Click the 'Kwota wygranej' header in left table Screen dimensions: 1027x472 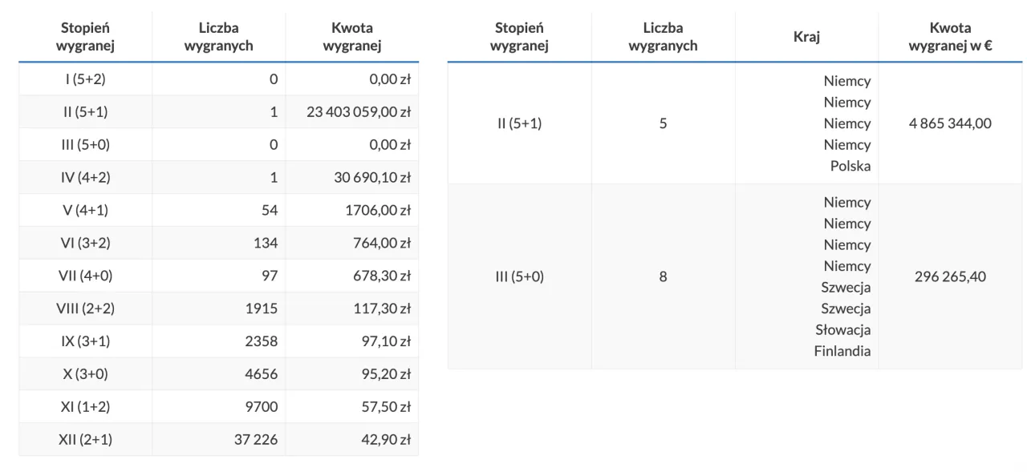pyautogui.click(x=351, y=37)
